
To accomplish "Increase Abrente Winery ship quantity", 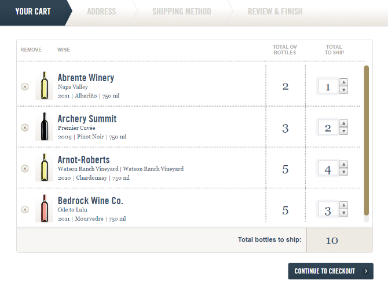I will (343, 82).
